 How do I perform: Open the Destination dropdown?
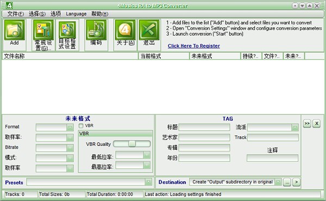pyautogui.click(x=278, y=182)
